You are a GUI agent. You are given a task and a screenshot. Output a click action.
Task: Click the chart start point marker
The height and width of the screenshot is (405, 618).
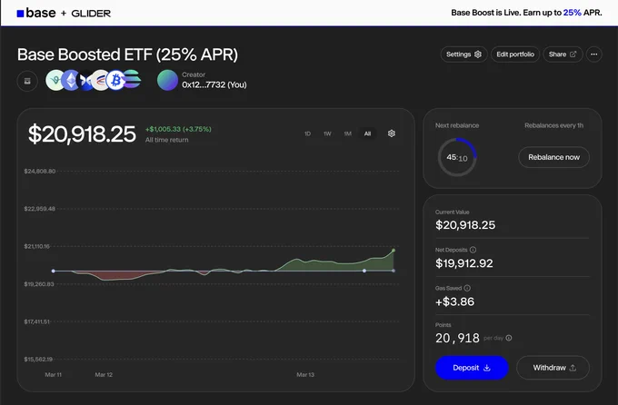pyautogui.click(x=54, y=271)
